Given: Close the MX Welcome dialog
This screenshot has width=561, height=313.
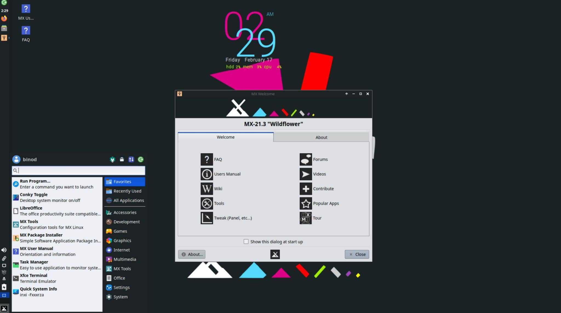Looking at the screenshot, I should (x=357, y=254).
